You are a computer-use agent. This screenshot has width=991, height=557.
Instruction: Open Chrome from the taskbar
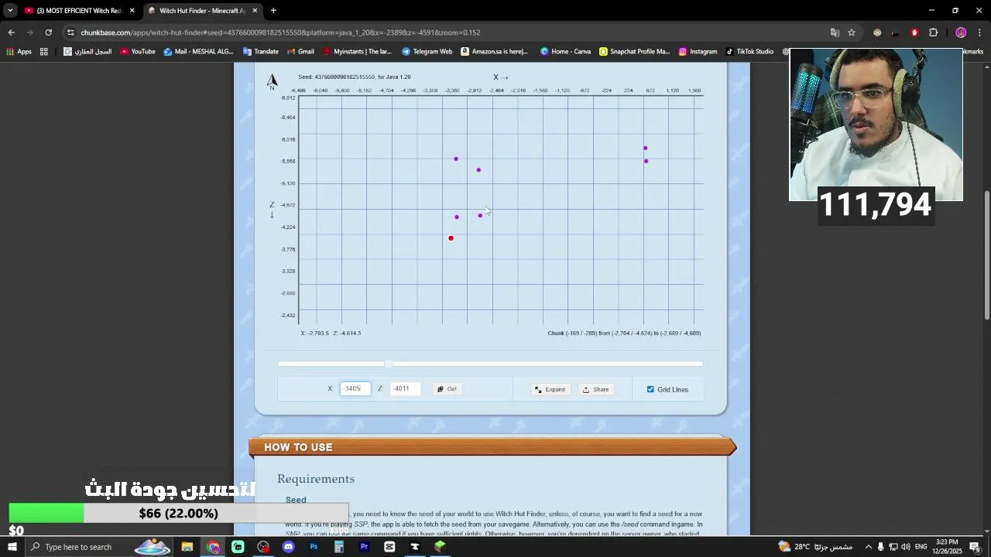[213, 547]
